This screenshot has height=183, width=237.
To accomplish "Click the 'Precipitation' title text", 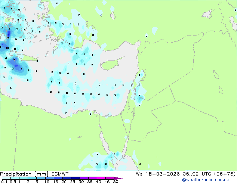I will 16,174.
